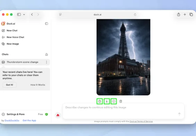Click the Duck.ai logo
The width and height of the screenshot is (196, 136).
click(x=3, y=24)
